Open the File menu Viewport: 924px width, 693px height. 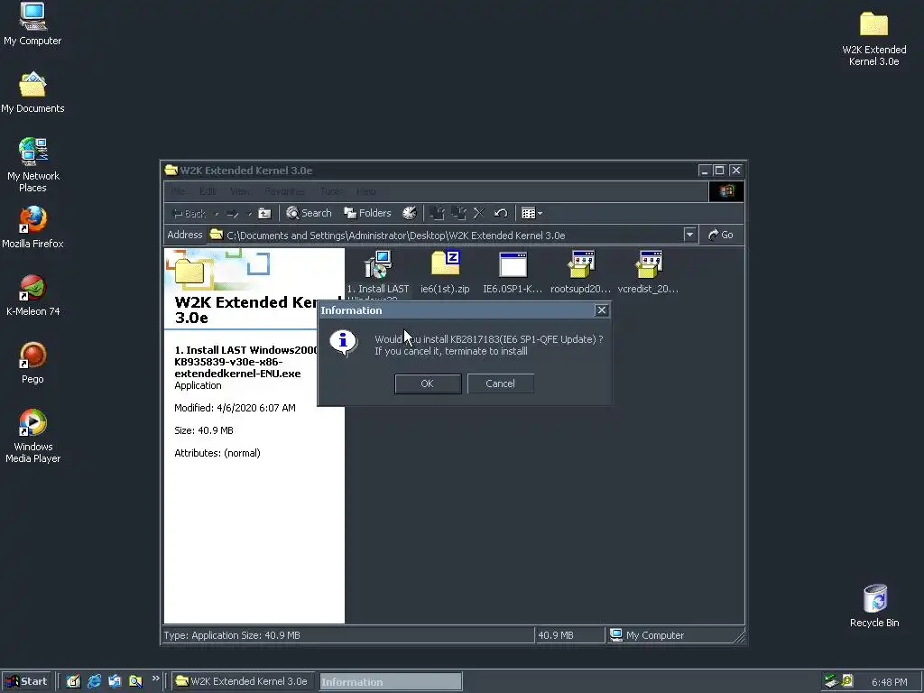point(178,191)
